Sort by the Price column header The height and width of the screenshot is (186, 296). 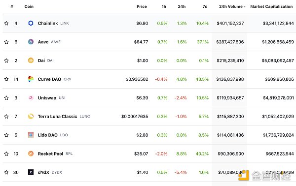[x=142, y=6]
